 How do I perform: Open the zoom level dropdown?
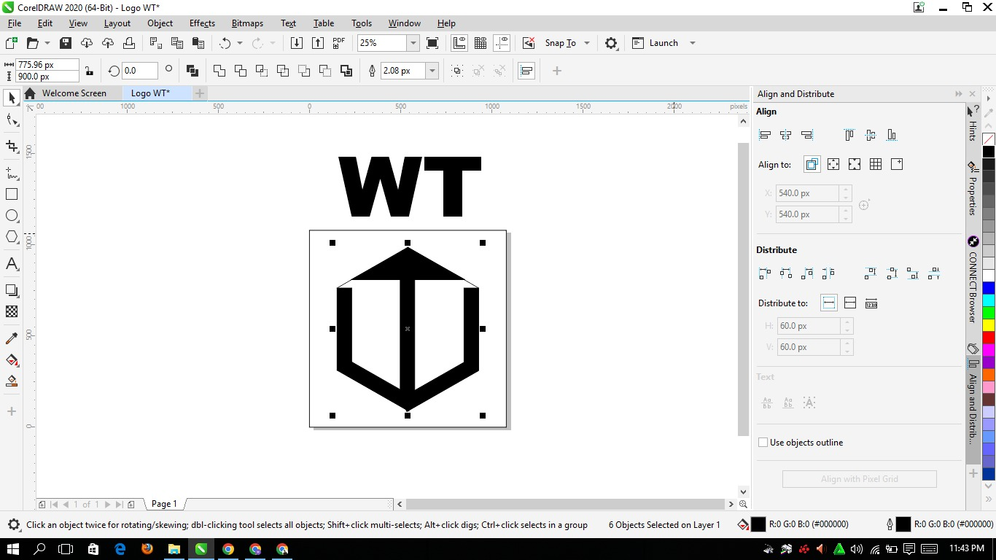[413, 43]
